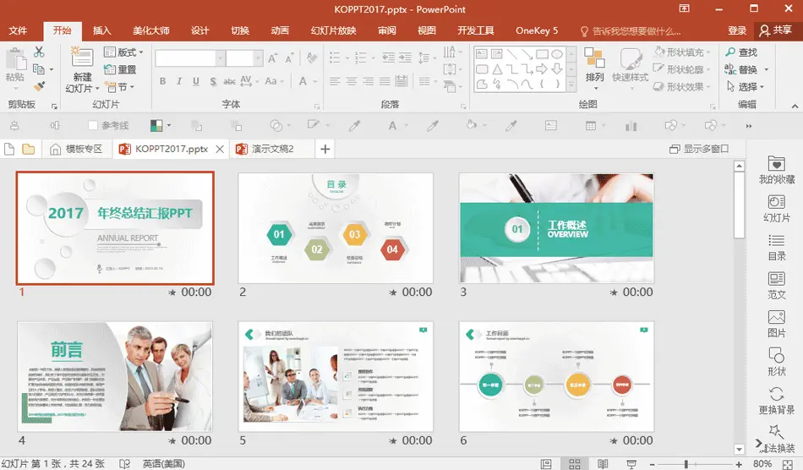Click the Find (查找) magnifier icon
The image size is (803, 470).
730,52
